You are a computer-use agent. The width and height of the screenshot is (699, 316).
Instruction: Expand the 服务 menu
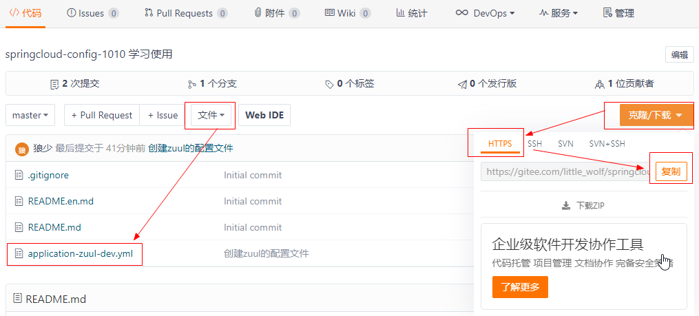pos(559,13)
